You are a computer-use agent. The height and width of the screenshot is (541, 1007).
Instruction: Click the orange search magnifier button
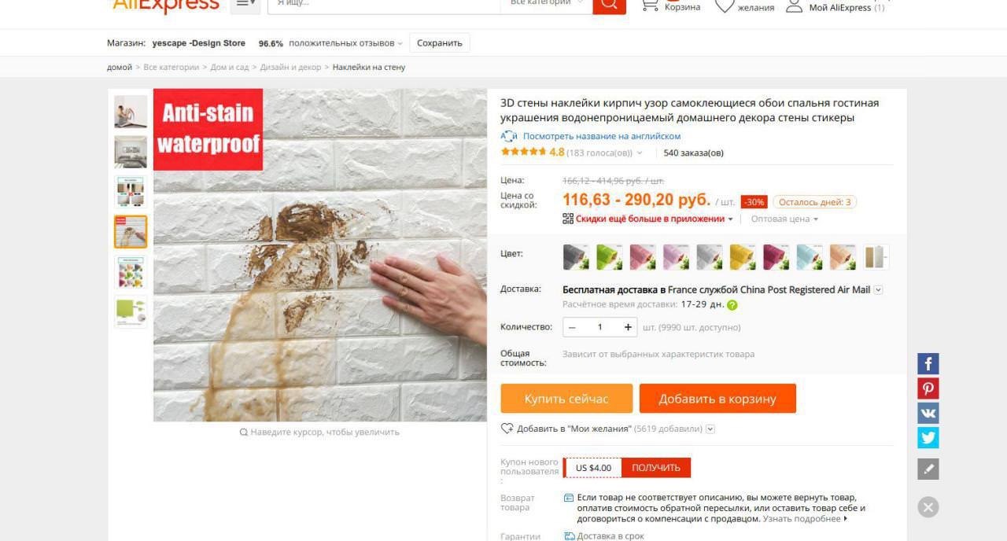coord(609,4)
